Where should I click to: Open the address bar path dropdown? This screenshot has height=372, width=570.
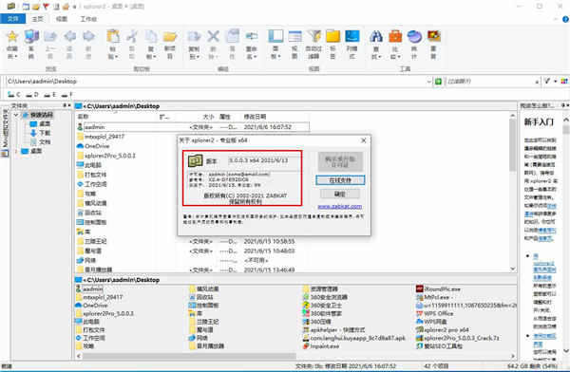pos(429,82)
